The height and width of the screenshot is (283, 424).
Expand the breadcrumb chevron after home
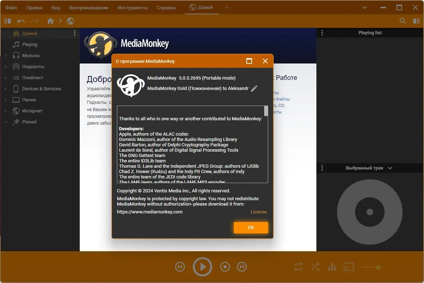pyautogui.click(x=60, y=21)
